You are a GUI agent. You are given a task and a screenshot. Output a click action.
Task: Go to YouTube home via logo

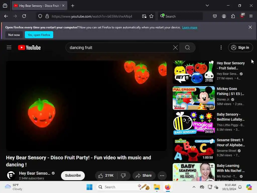click(29, 47)
